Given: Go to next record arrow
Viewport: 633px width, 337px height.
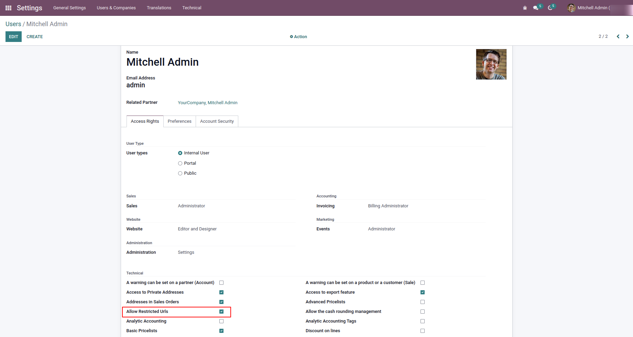Looking at the screenshot, I should pos(627,36).
